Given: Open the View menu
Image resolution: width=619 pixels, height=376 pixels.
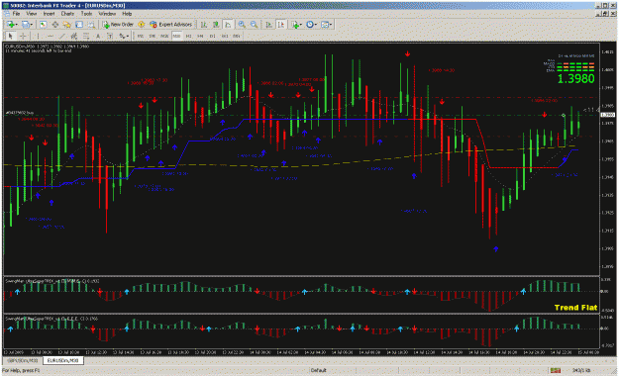Looking at the screenshot, I should [31, 14].
